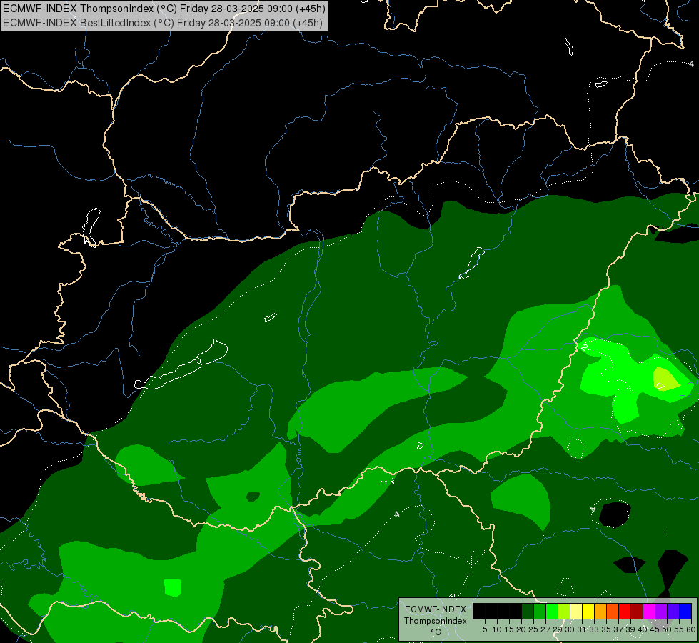Click the legend tick value 33

tap(594, 629)
